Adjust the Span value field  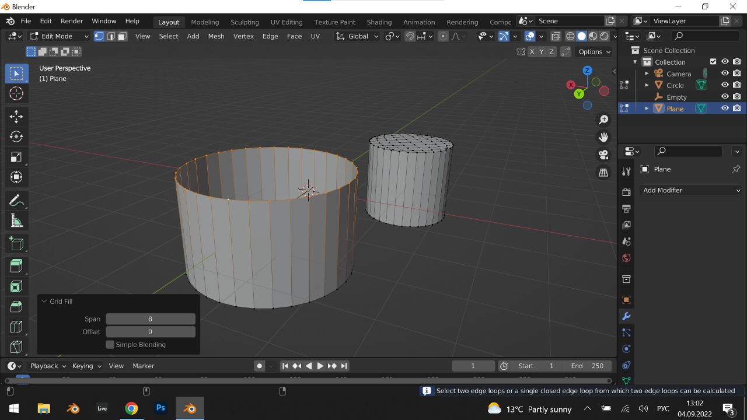click(x=151, y=319)
